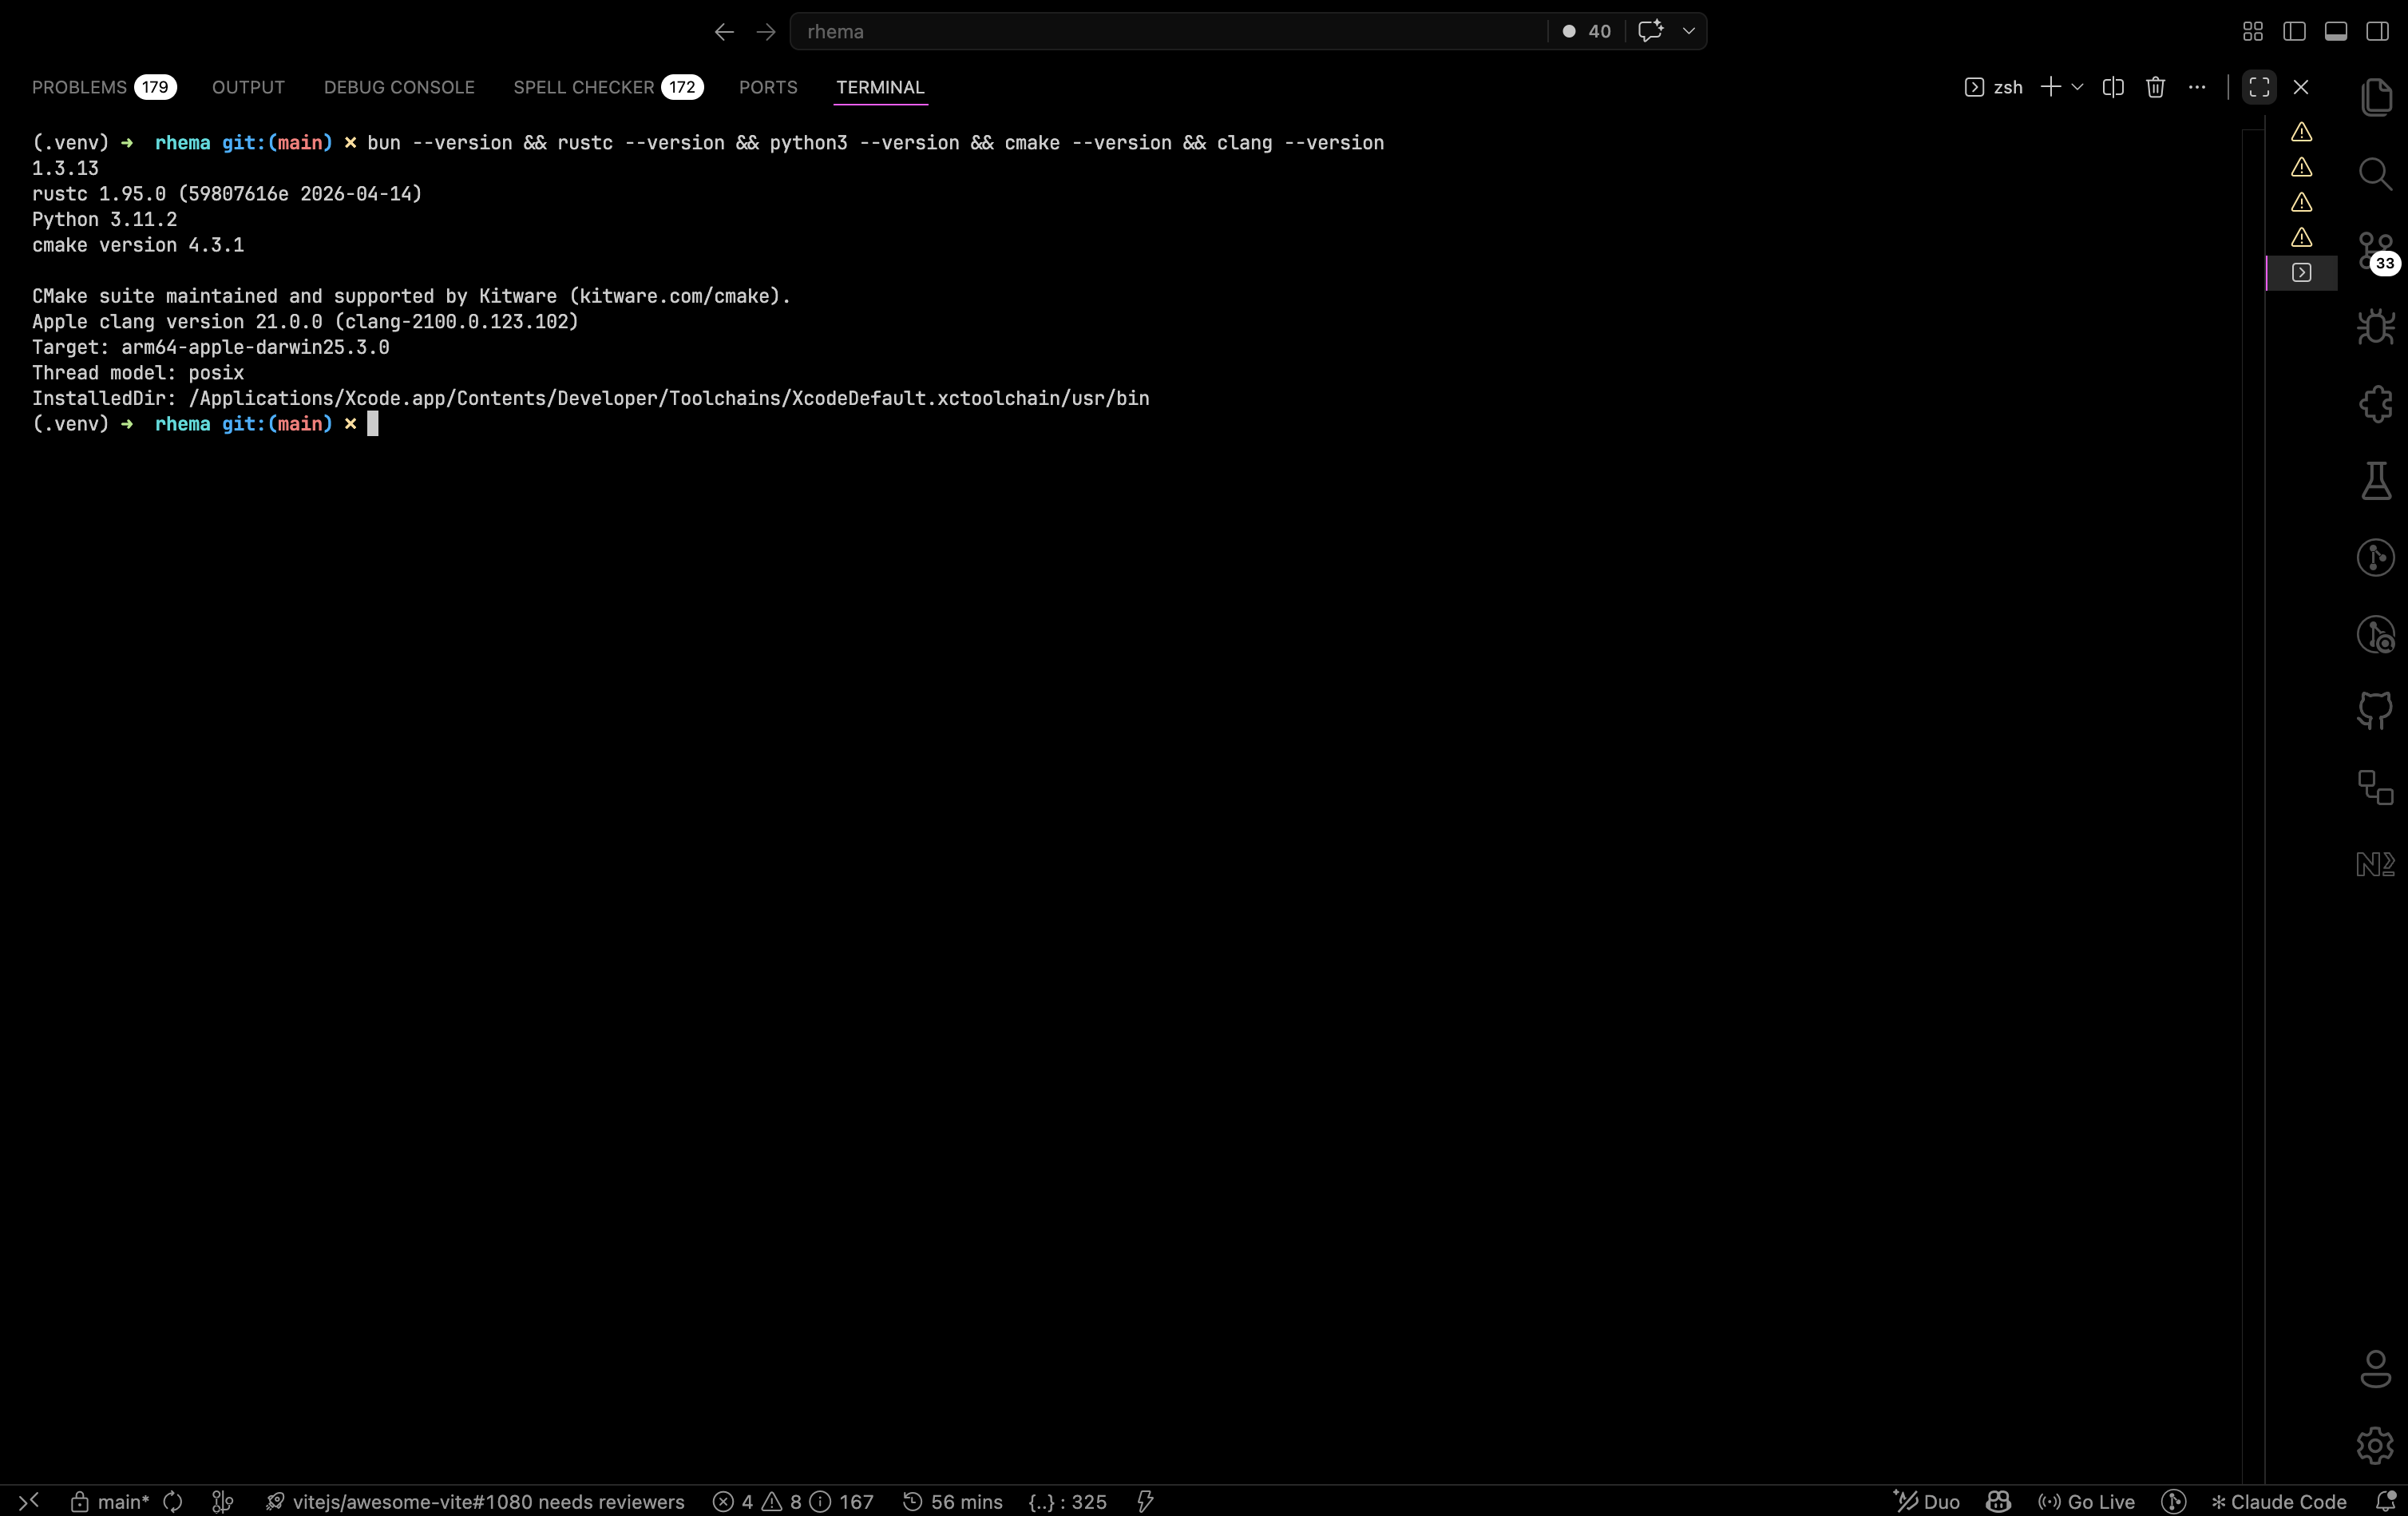
Task: Open Customize Layout grid icon
Action: tap(2253, 32)
